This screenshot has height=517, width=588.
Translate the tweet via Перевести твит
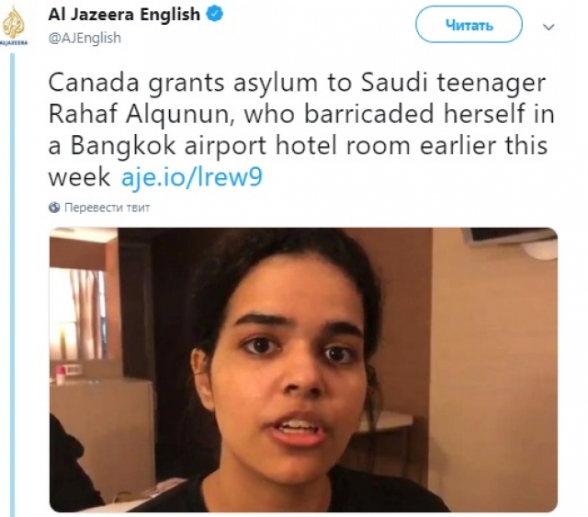107,208
